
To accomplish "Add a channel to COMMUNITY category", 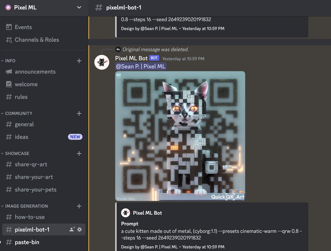I will pos(79,113).
